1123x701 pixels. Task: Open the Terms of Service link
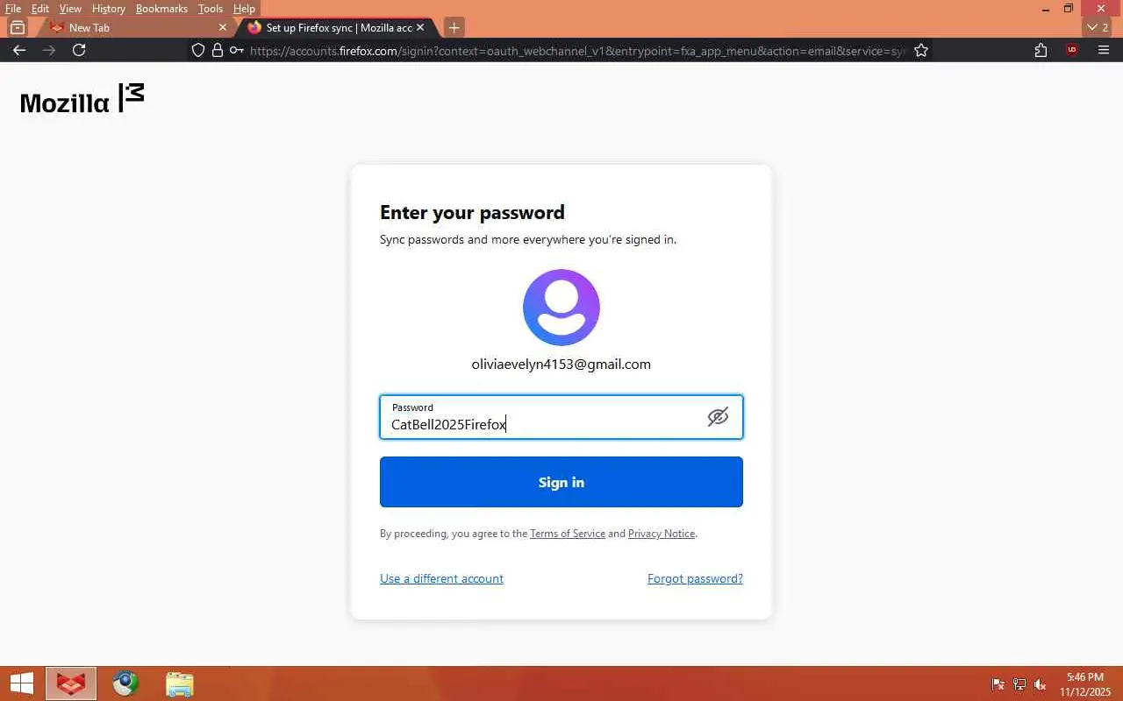[568, 534]
